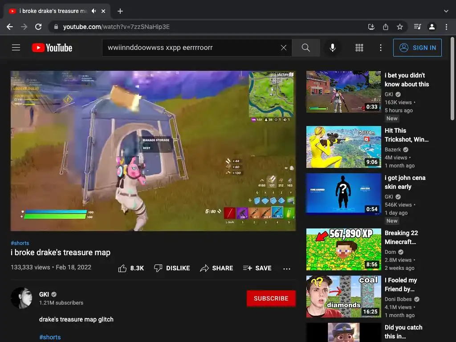Open the 'Hit This Trickshot, Win...' title
This screenshot has height=342, width=456.
[407, 135]
